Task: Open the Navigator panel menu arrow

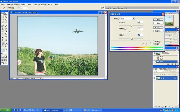Action: pyautogui.click(x=178, y=14)
